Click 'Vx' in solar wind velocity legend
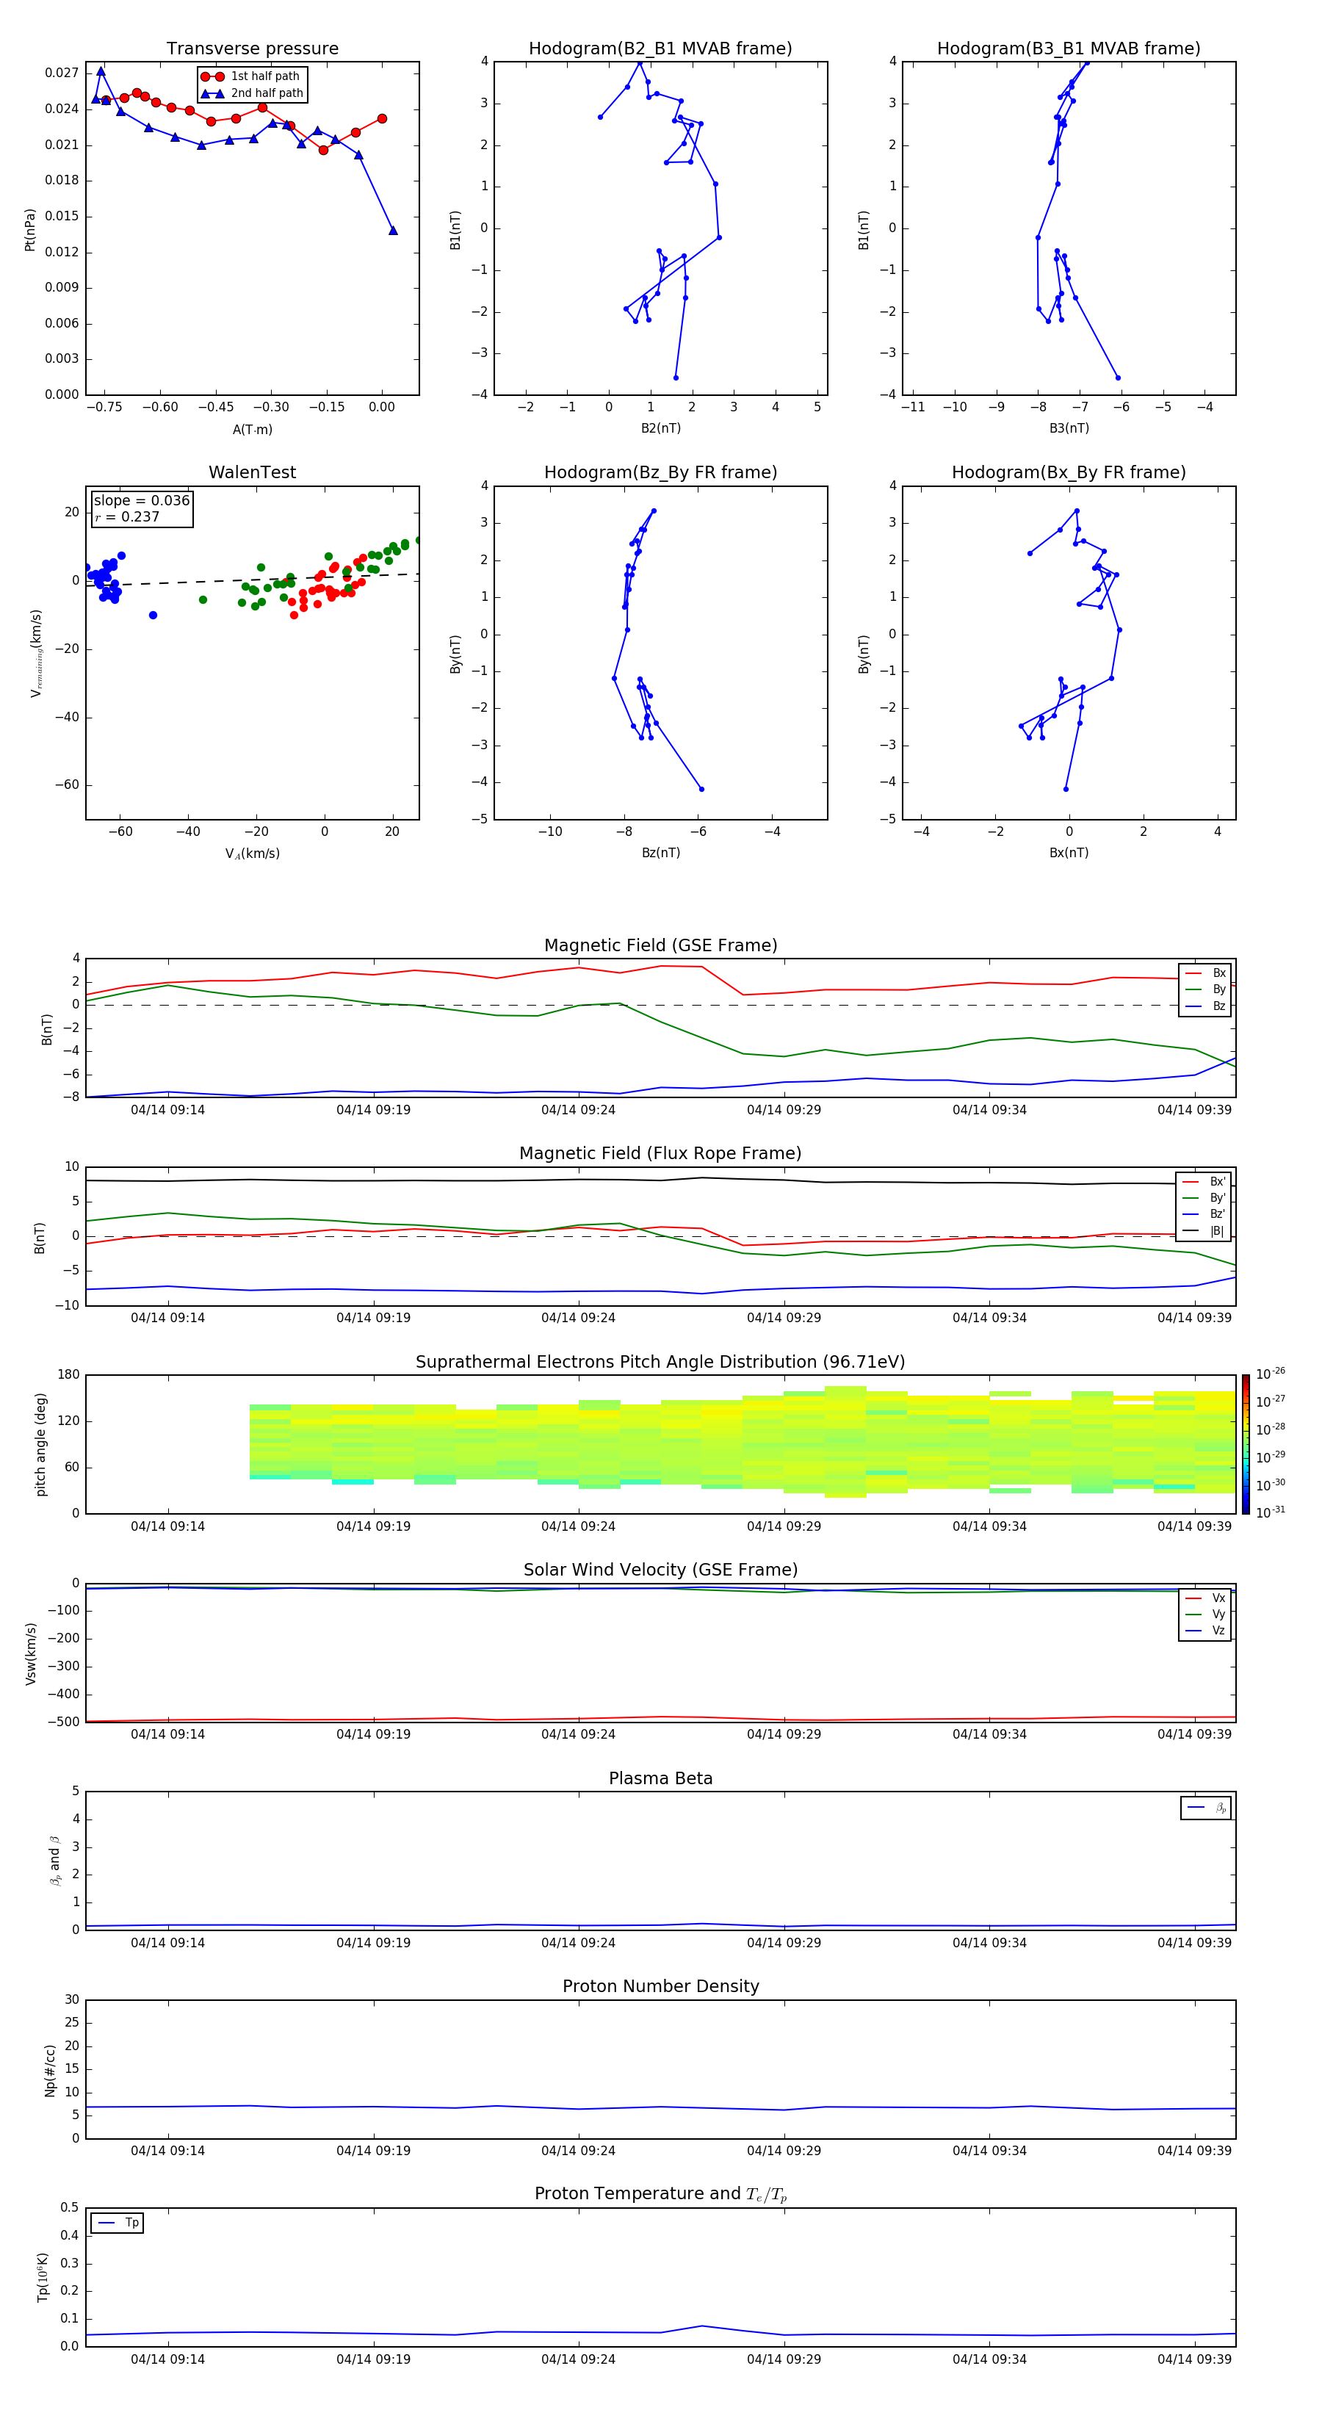Viewport: 1322px width, 2424px height. 1218,1598
